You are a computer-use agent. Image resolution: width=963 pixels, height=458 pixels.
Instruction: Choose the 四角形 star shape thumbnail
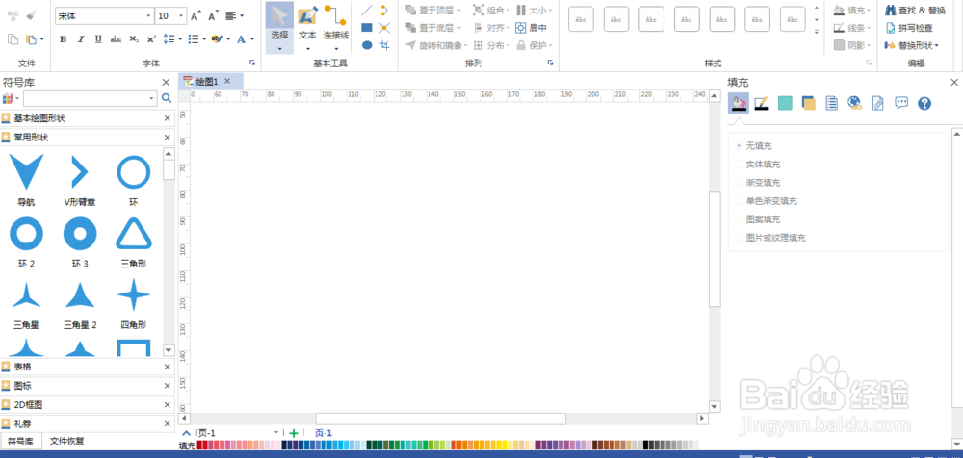[133, 294]
